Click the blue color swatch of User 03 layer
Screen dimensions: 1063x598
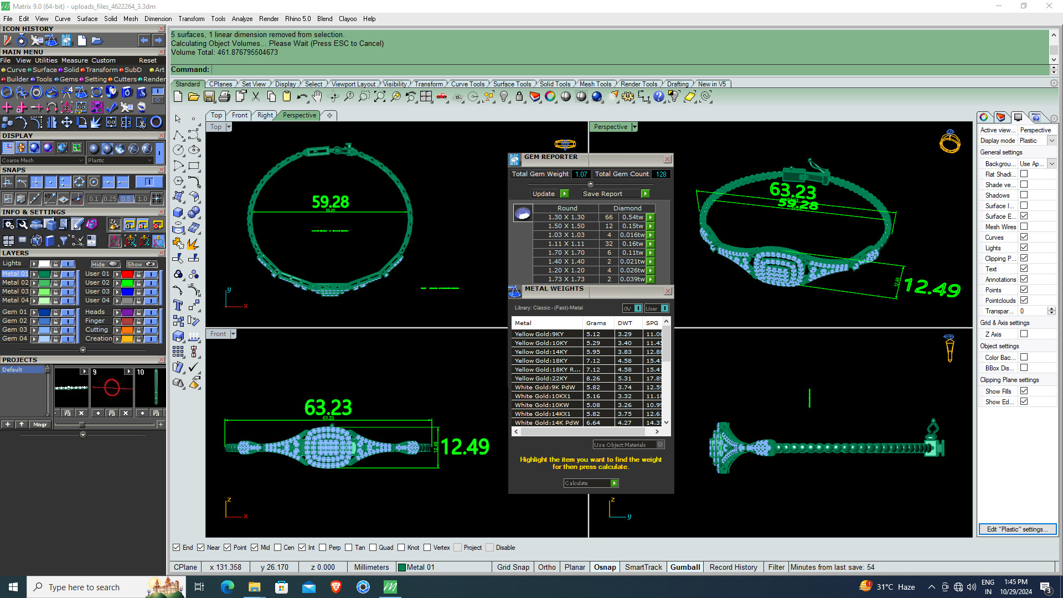[127, 292]
